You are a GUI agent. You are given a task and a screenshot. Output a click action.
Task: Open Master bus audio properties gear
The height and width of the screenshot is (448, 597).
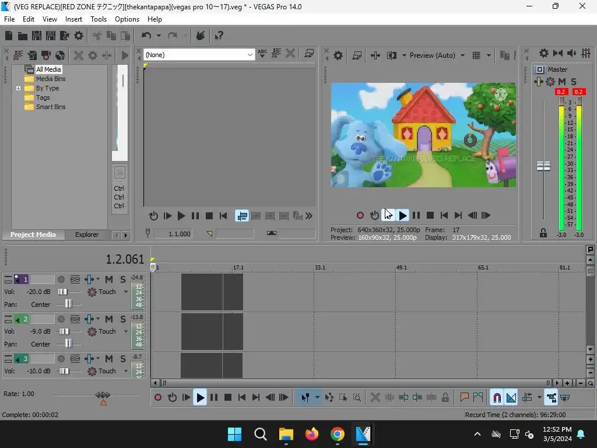point(544,53)
